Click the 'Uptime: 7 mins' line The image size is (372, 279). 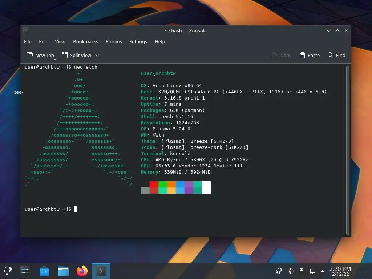tap(161, 104)
